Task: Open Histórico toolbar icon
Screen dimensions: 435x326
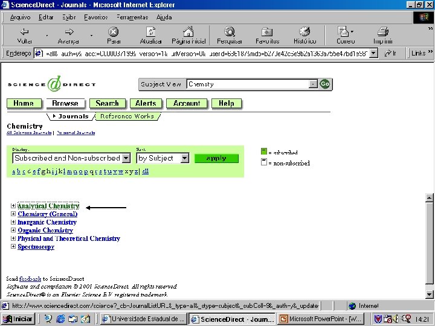Action: pyautogui.click(x=304, y=31)
